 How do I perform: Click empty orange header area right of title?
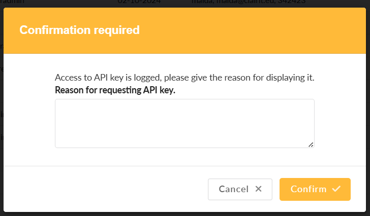[254, 30]
